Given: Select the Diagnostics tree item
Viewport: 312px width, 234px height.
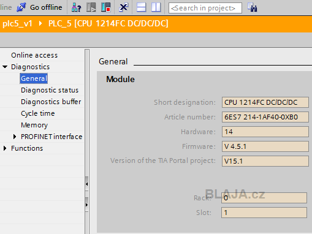Looking at the screenshot, I should [30, 67].
